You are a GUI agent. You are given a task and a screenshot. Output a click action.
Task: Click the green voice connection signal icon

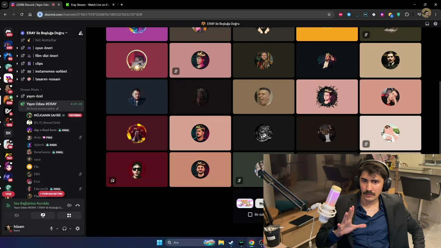(8, 205)
